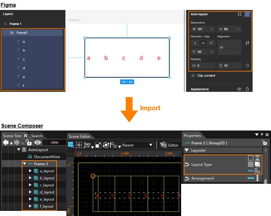
Task: Expand the a_layout tree node
Action: coord(30,171)
